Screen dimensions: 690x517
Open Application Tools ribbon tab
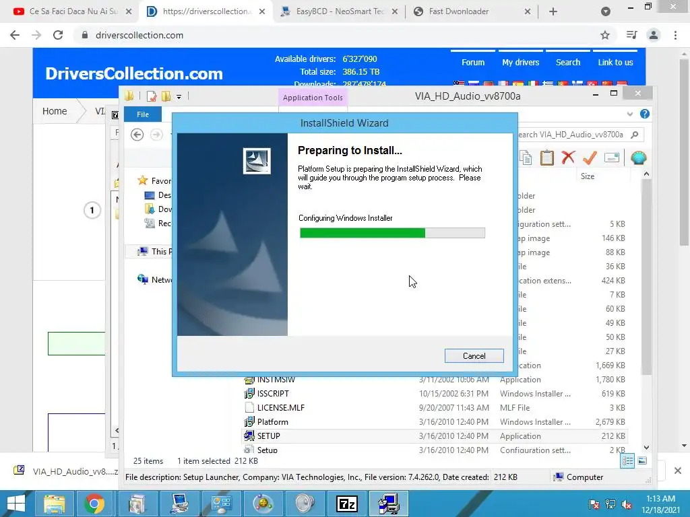tap(313, 98)
